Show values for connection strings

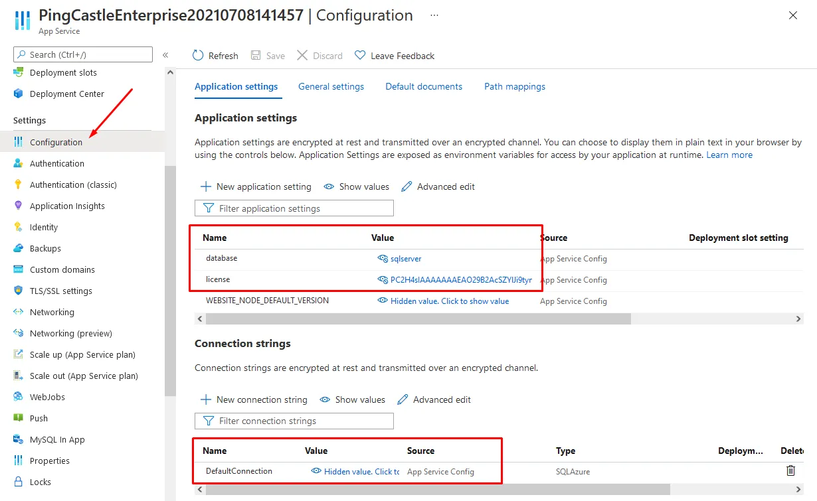pyautogui.click(x=353, y=399)
